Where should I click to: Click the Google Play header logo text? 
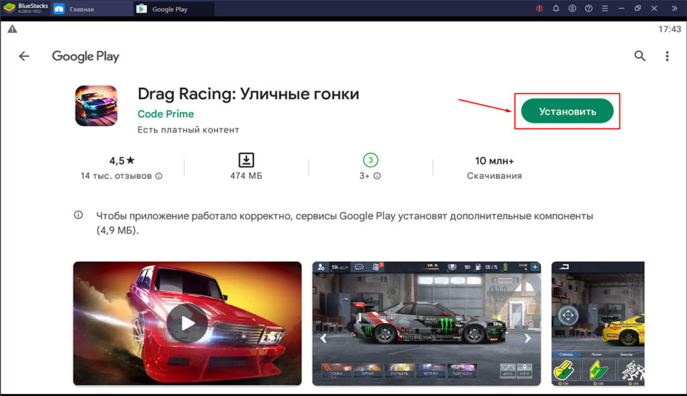pyautogui.click(x=85, y=56)
